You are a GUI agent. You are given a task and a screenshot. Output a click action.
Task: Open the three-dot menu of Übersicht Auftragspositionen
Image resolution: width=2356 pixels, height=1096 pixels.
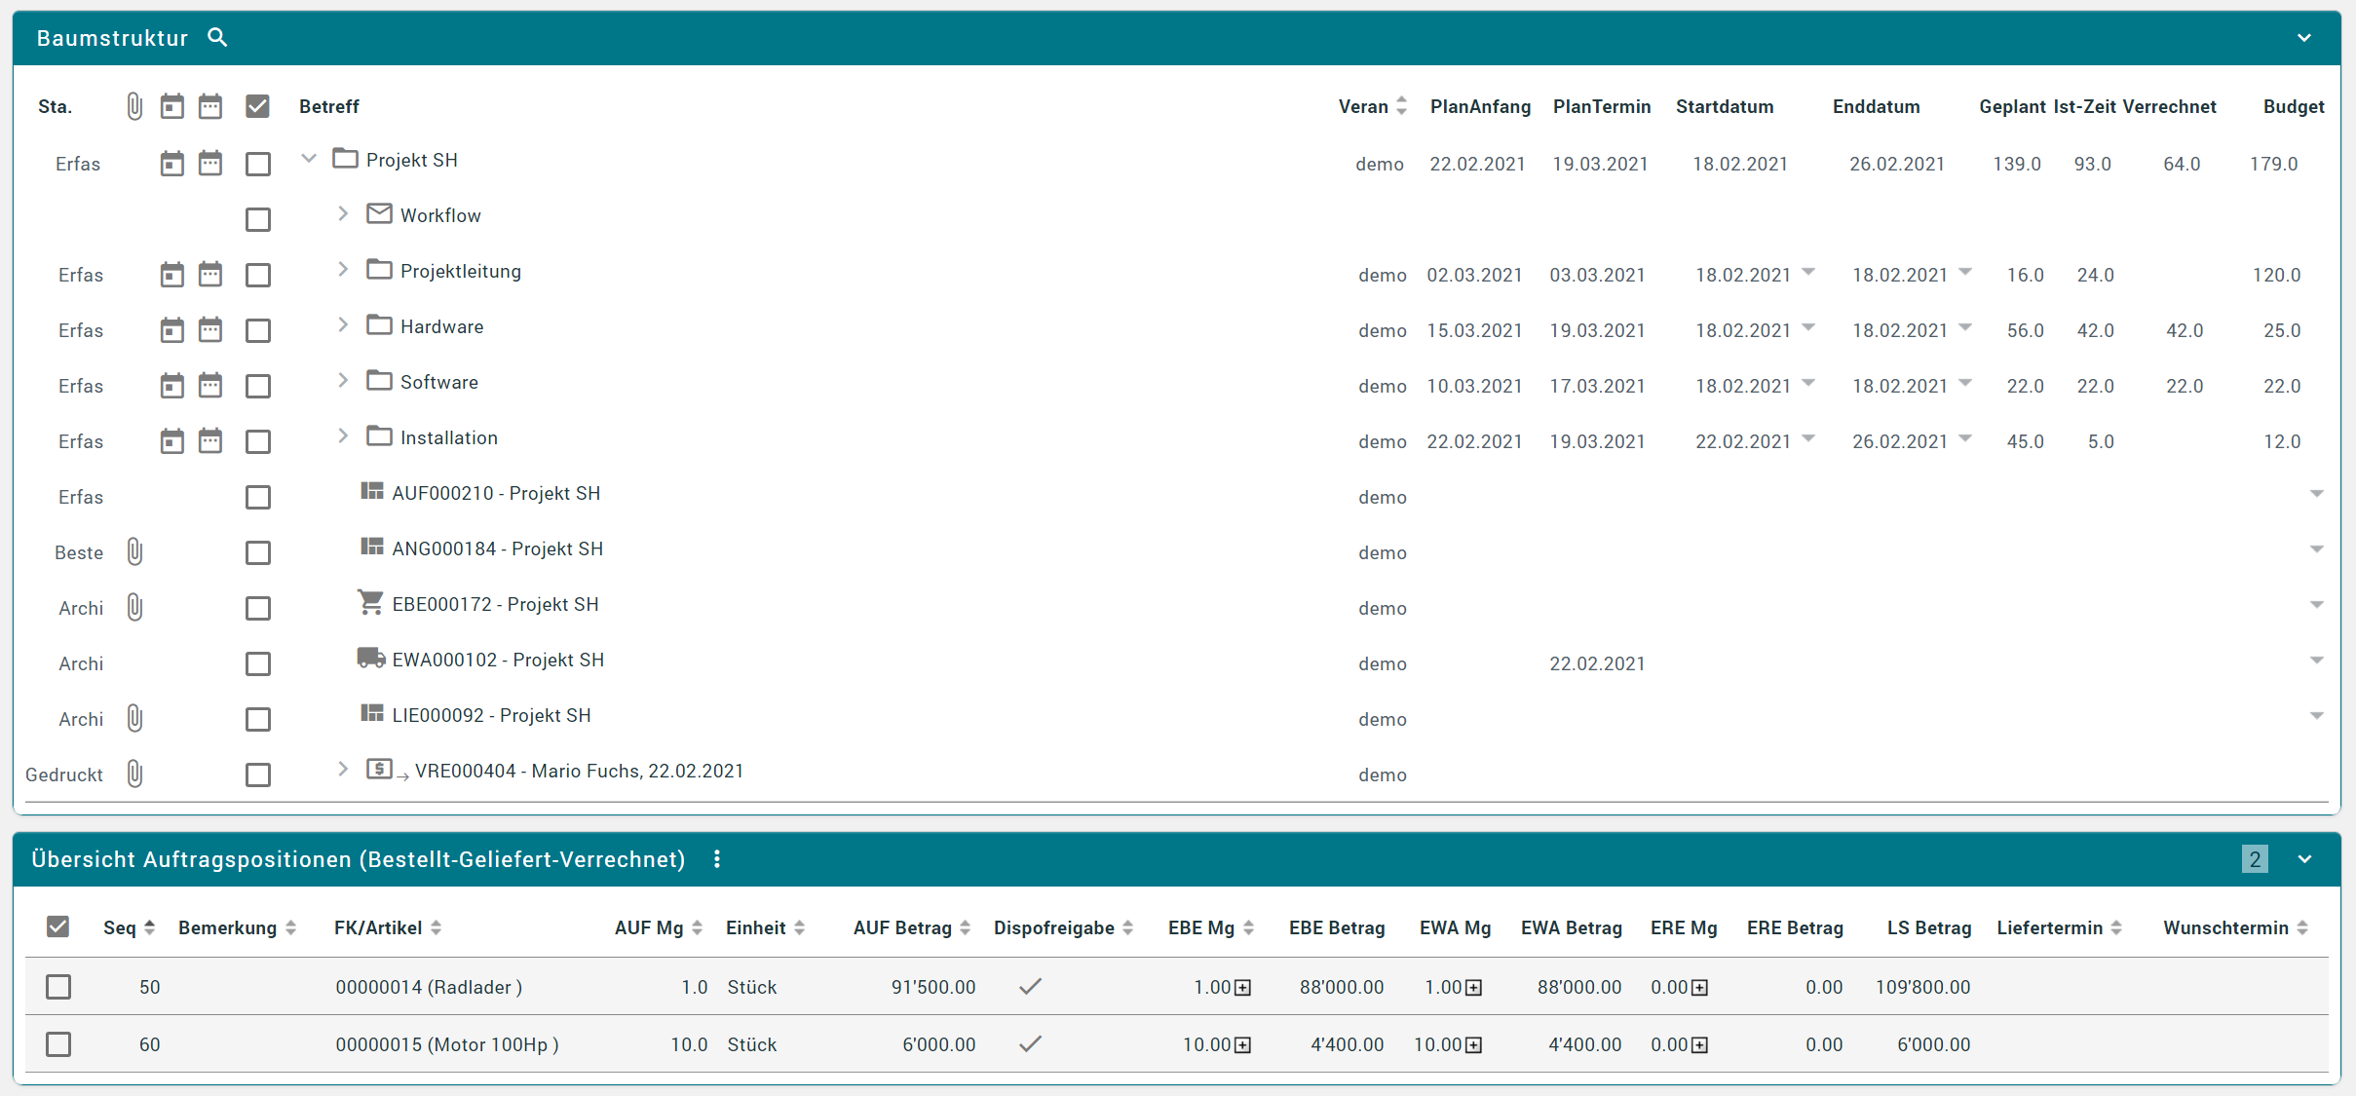[x=717, y=859]
